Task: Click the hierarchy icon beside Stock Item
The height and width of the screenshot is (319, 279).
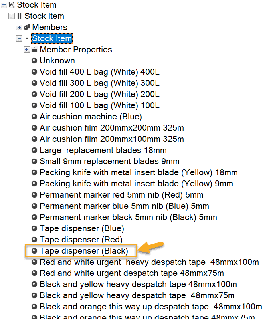Action: pyautogui.click(x=19, y=16)
